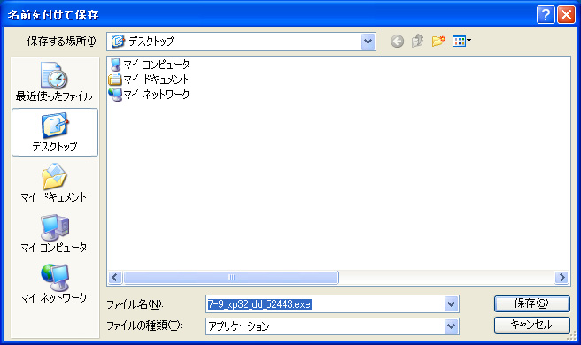Image resolution: width=581 pixels, height=345 pixels.
Task: Select デスクトップ in the places bar
Action: pos(55,132)
